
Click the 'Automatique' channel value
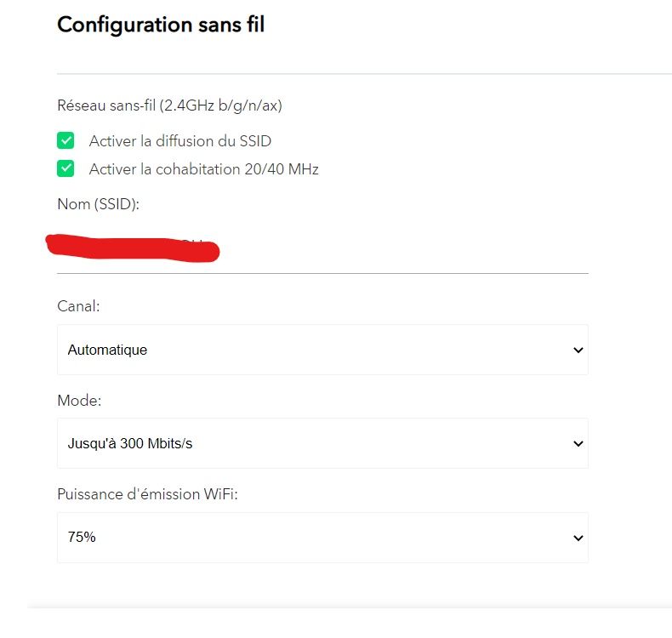click(107, 350)
